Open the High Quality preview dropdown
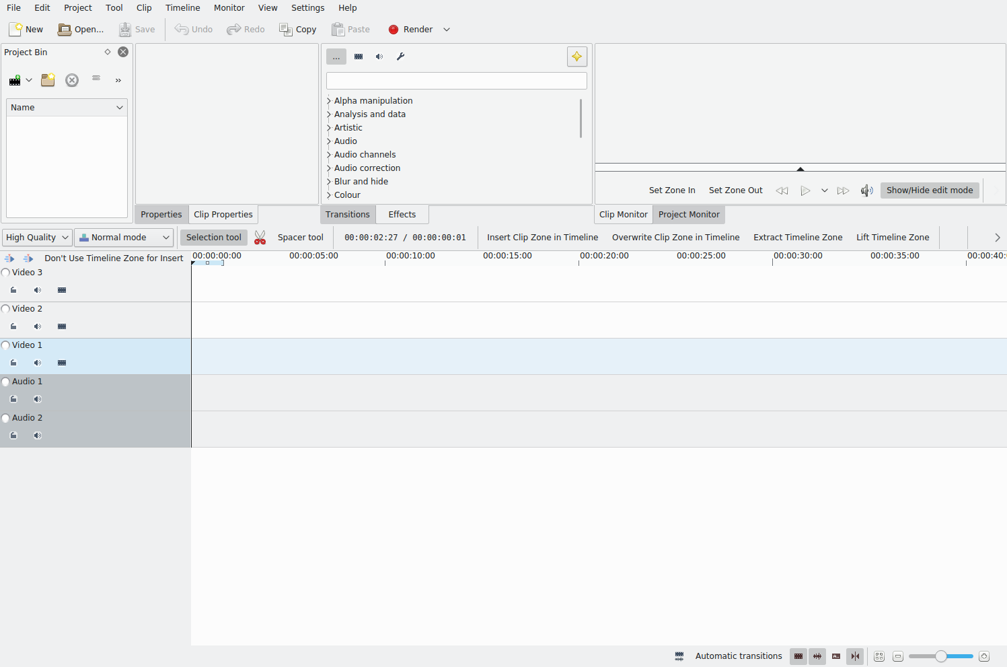1007x667 pixels. click(38, 238)
